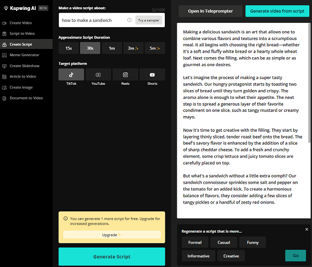
Task: Click the Create Script sidebar icon
Action: [4, 45]
